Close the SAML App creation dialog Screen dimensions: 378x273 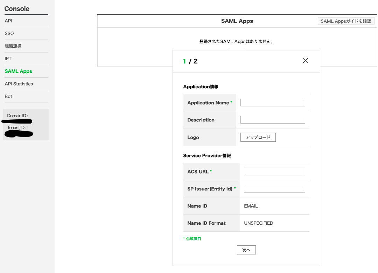pos(305,60)
